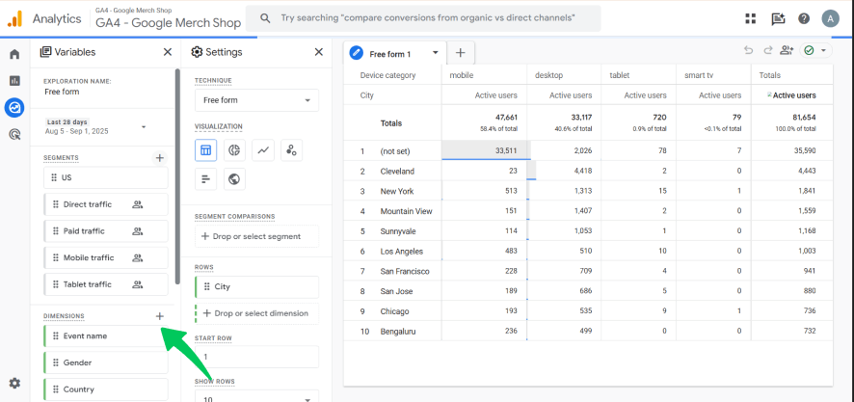The width and height of the screenshot is (854, 402).
Task: Click the Cleveland row label
Action: click(397, 171)
